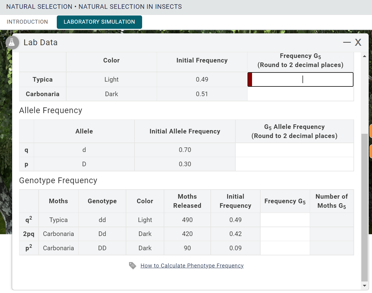Select the q allele G5 frequency field
The height and width of the screenshot is (293, 372).
(294, 150)
